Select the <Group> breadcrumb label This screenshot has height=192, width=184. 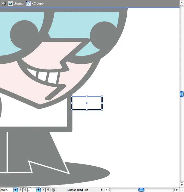click(x=38, y=4)
